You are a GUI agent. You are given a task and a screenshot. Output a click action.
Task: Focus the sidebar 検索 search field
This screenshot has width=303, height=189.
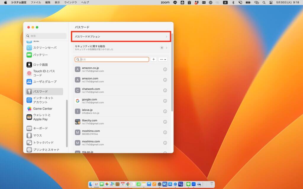pos(46,36)
